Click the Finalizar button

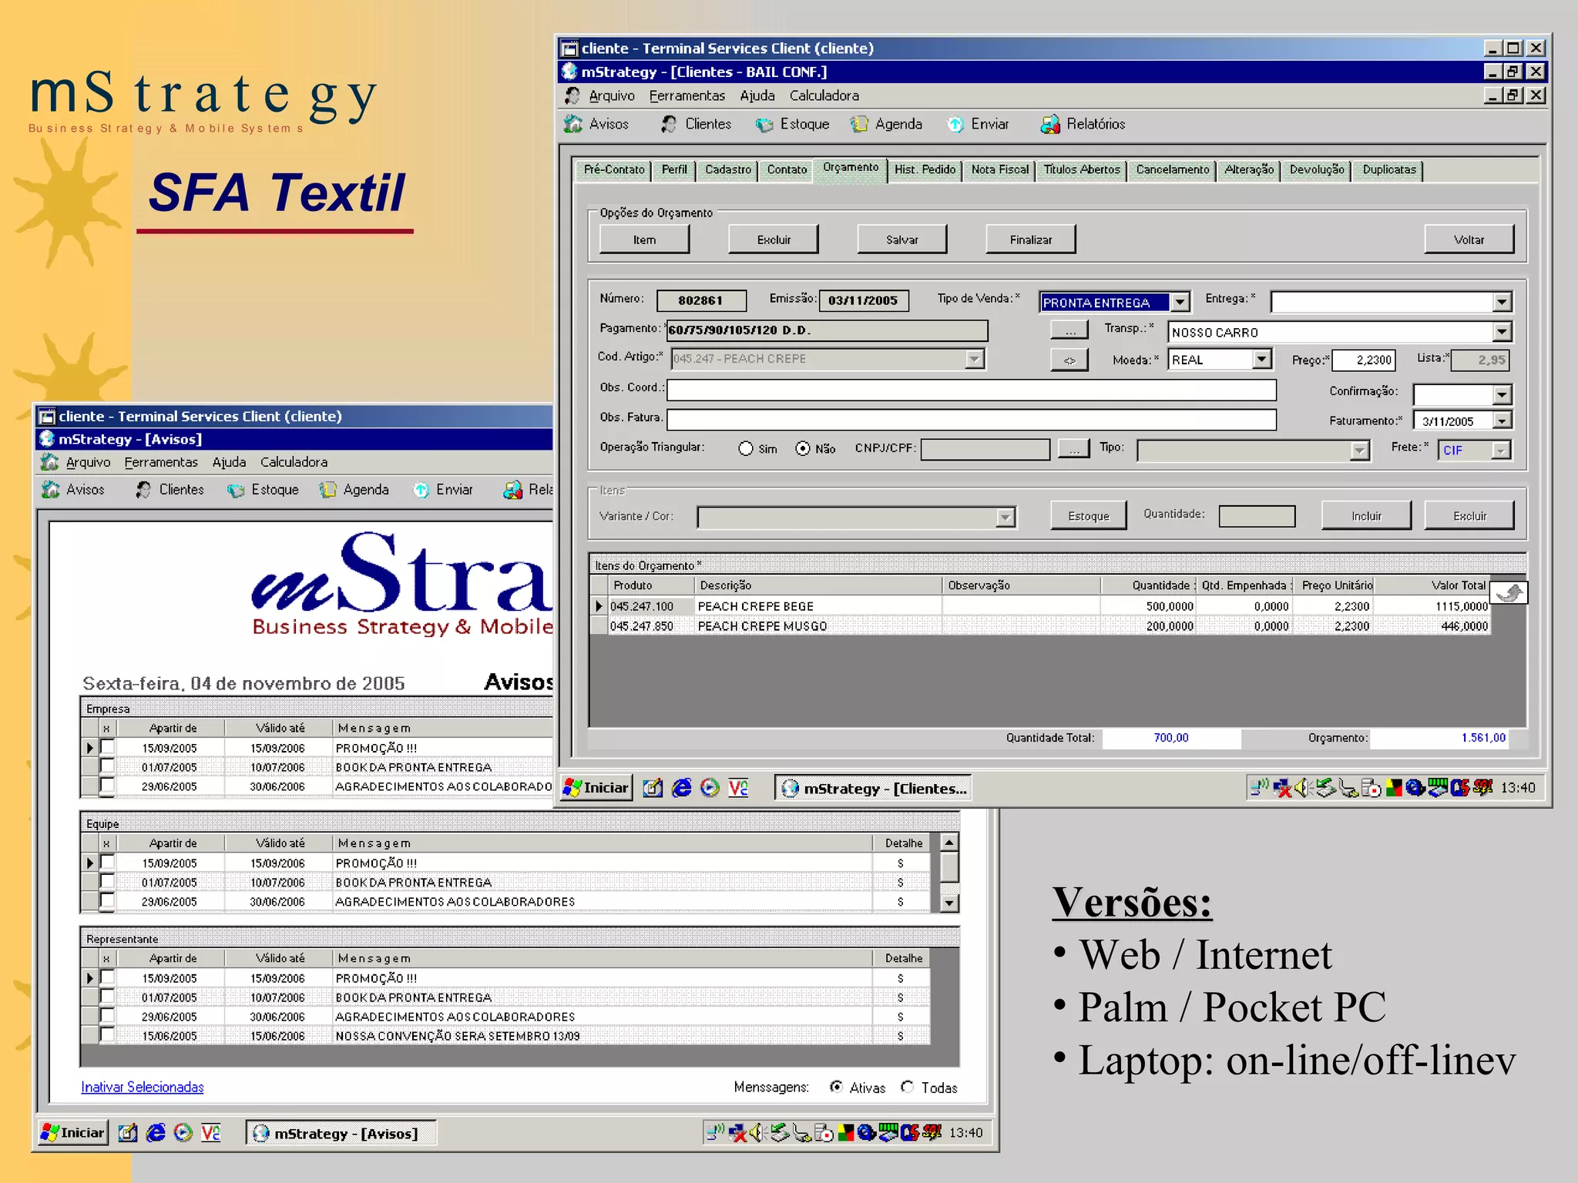coord(1030,240)
